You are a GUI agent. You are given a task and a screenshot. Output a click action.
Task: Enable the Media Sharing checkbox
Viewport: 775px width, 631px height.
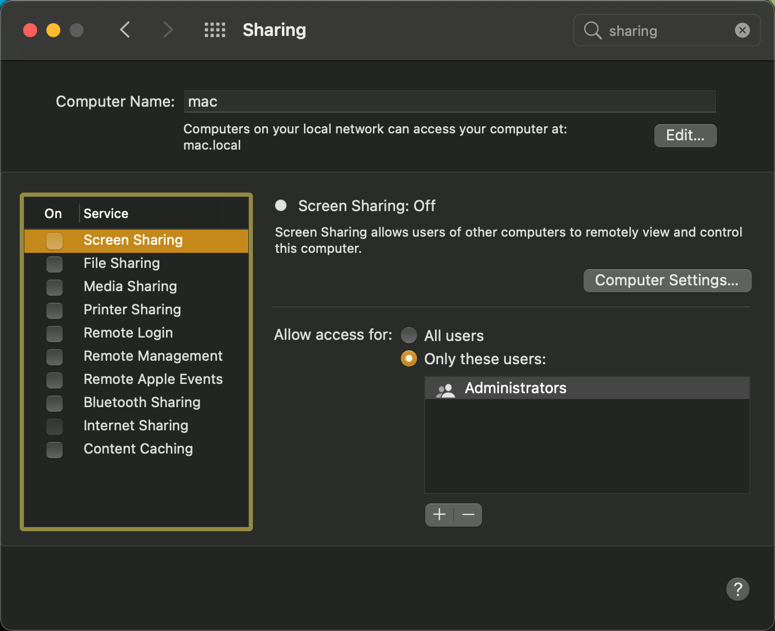pyautogui.click(x=55, y=287)
